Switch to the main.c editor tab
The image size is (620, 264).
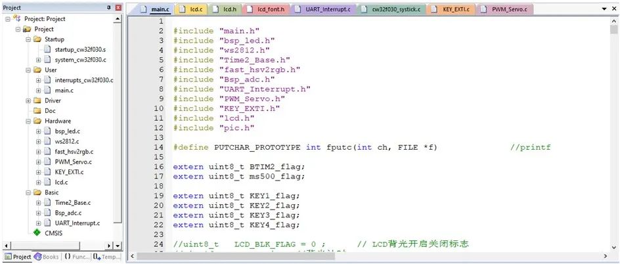click(x=154, y=9)
